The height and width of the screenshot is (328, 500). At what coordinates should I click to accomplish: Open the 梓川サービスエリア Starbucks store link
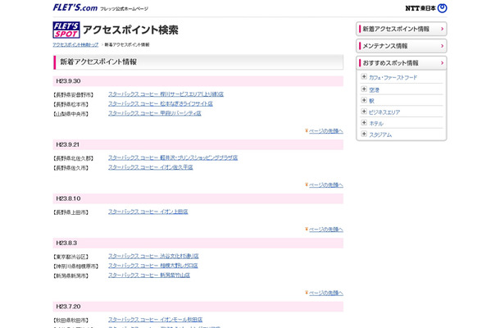pos(166,94)
